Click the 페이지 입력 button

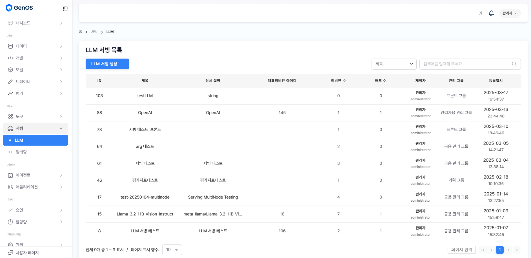(x=461, y=250)
